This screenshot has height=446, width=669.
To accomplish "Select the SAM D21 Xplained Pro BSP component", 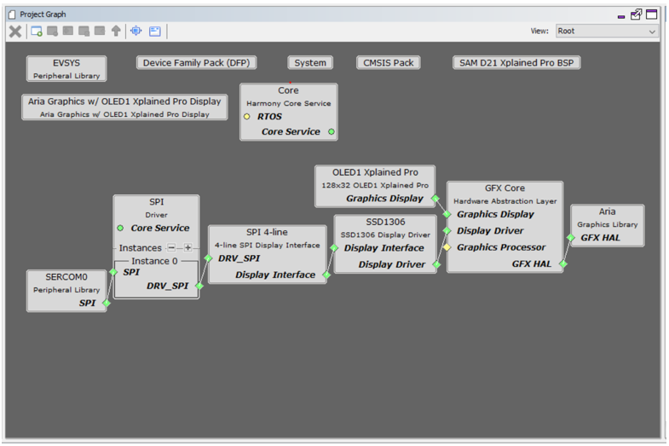I will [516, 63].
